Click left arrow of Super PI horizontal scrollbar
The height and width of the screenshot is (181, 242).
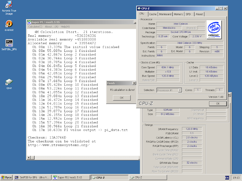pyautogui.click(x=29, y=157)
